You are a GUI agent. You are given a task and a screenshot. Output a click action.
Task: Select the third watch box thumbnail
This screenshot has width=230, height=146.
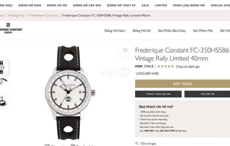[x=4, y=101]
